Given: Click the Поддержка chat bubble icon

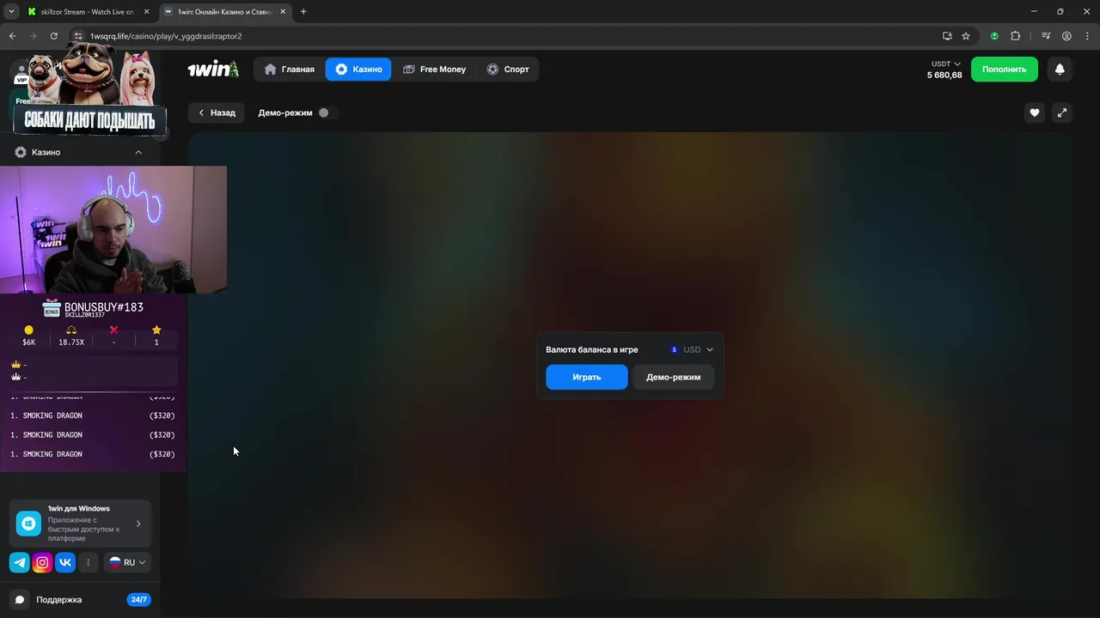Looking at the screenshot, I should point(20,599).
